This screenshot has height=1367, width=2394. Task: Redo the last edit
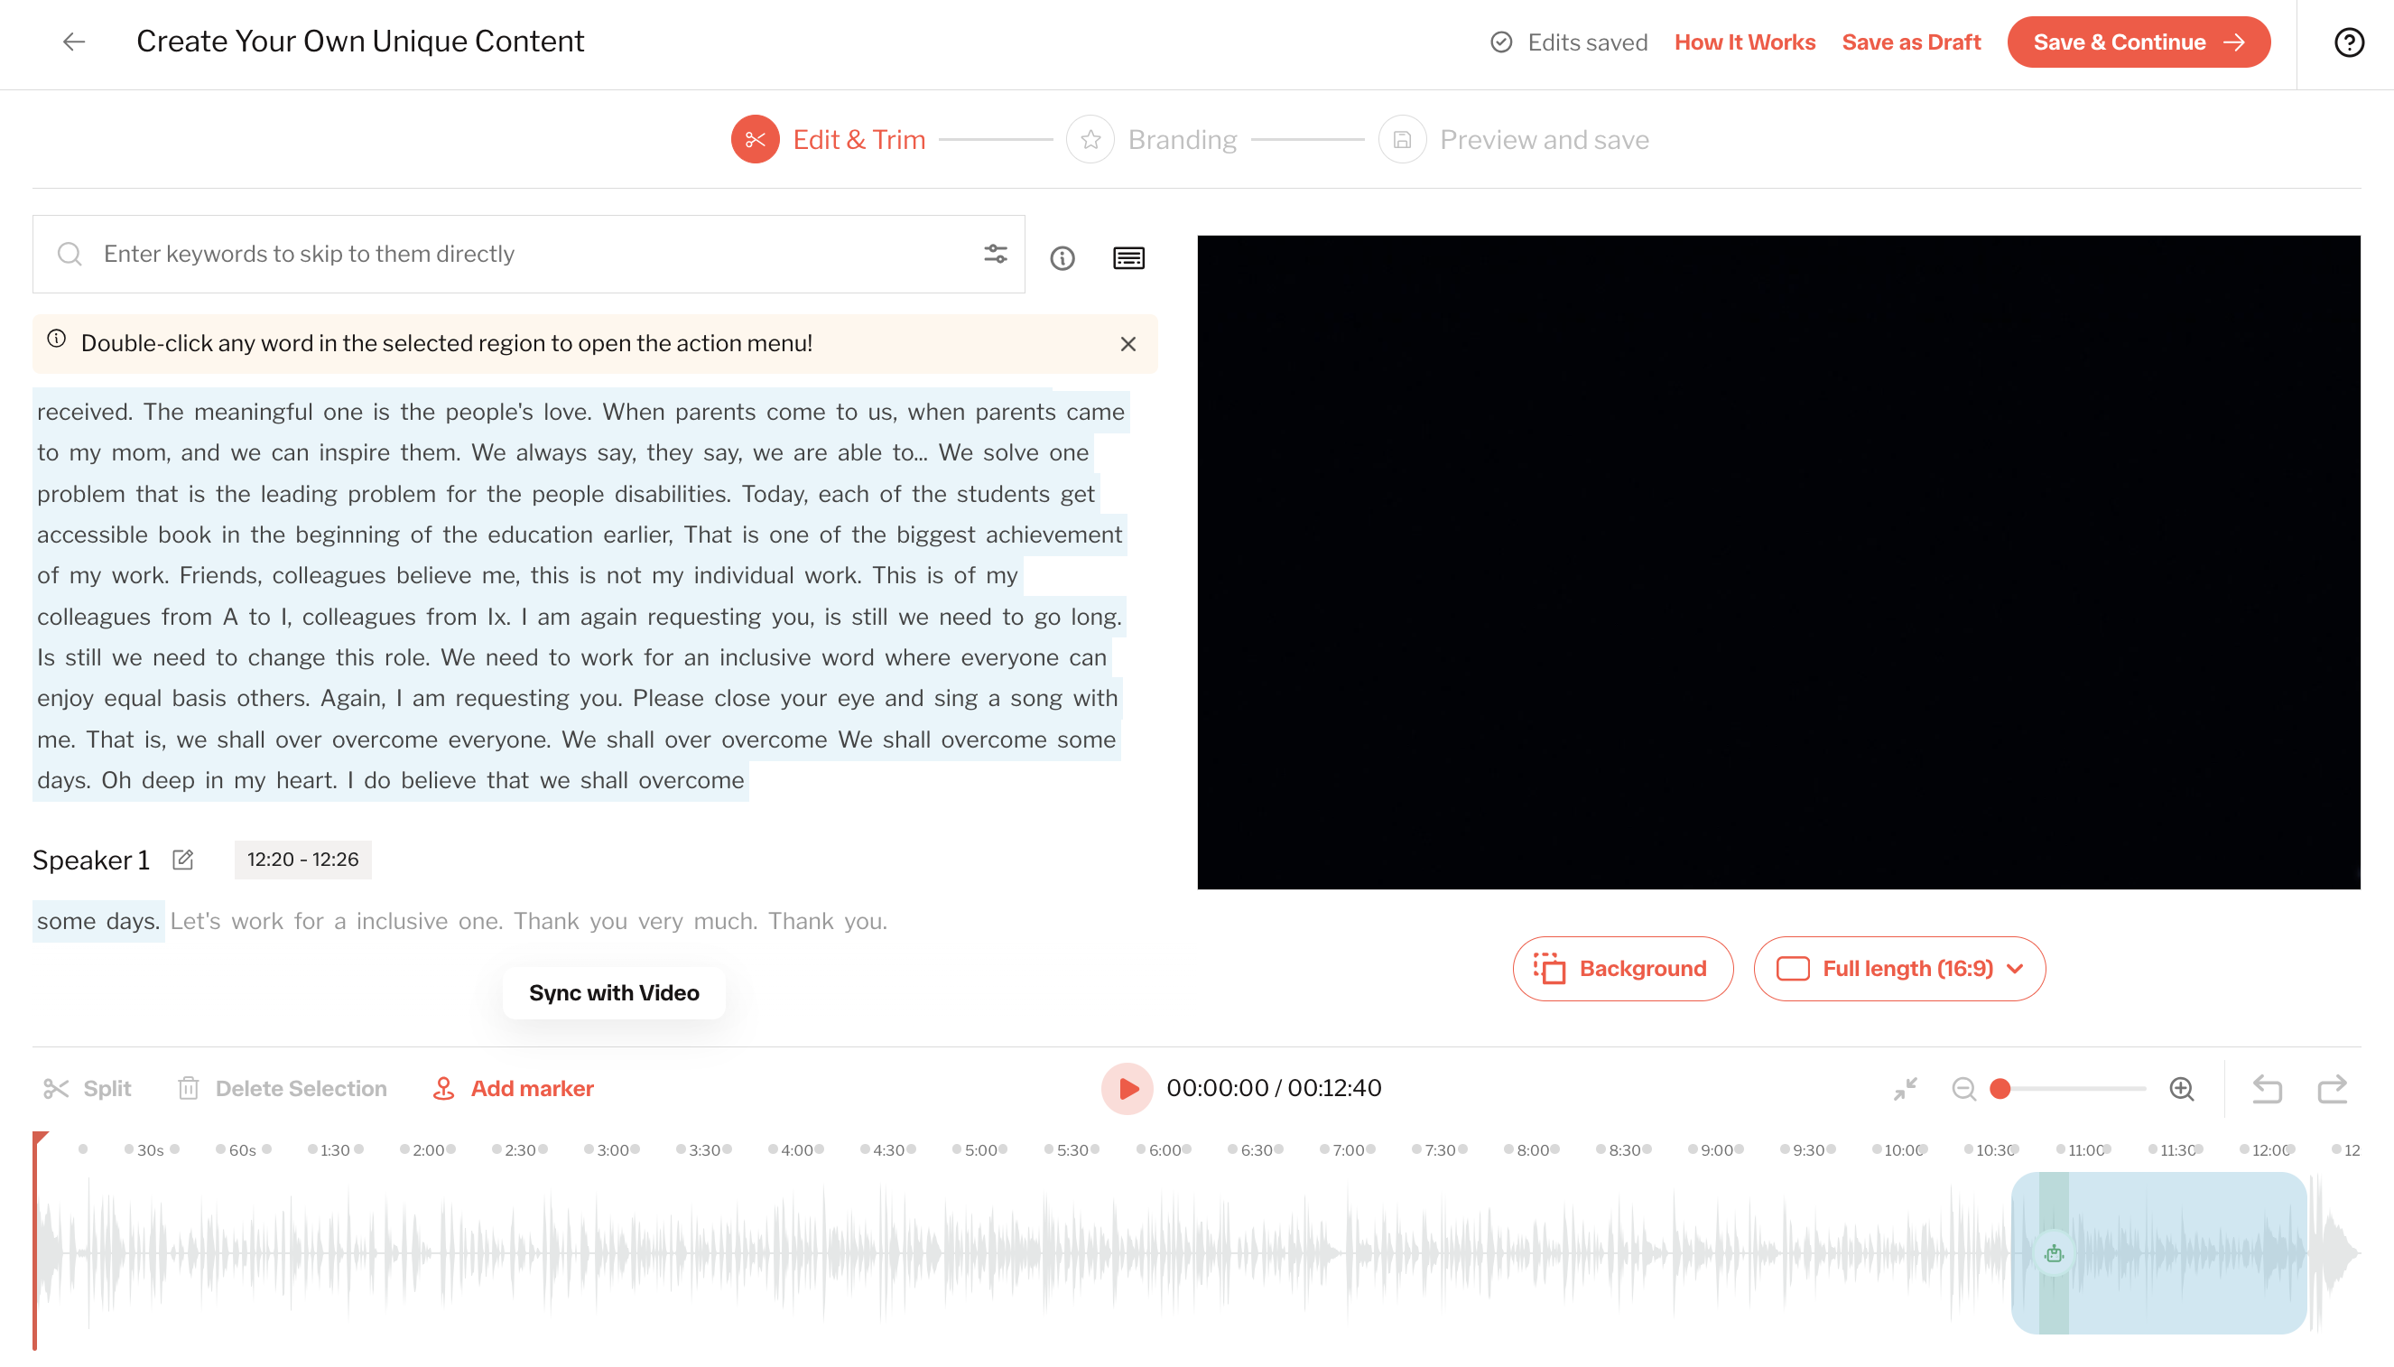click(x=2332, y=1088)
